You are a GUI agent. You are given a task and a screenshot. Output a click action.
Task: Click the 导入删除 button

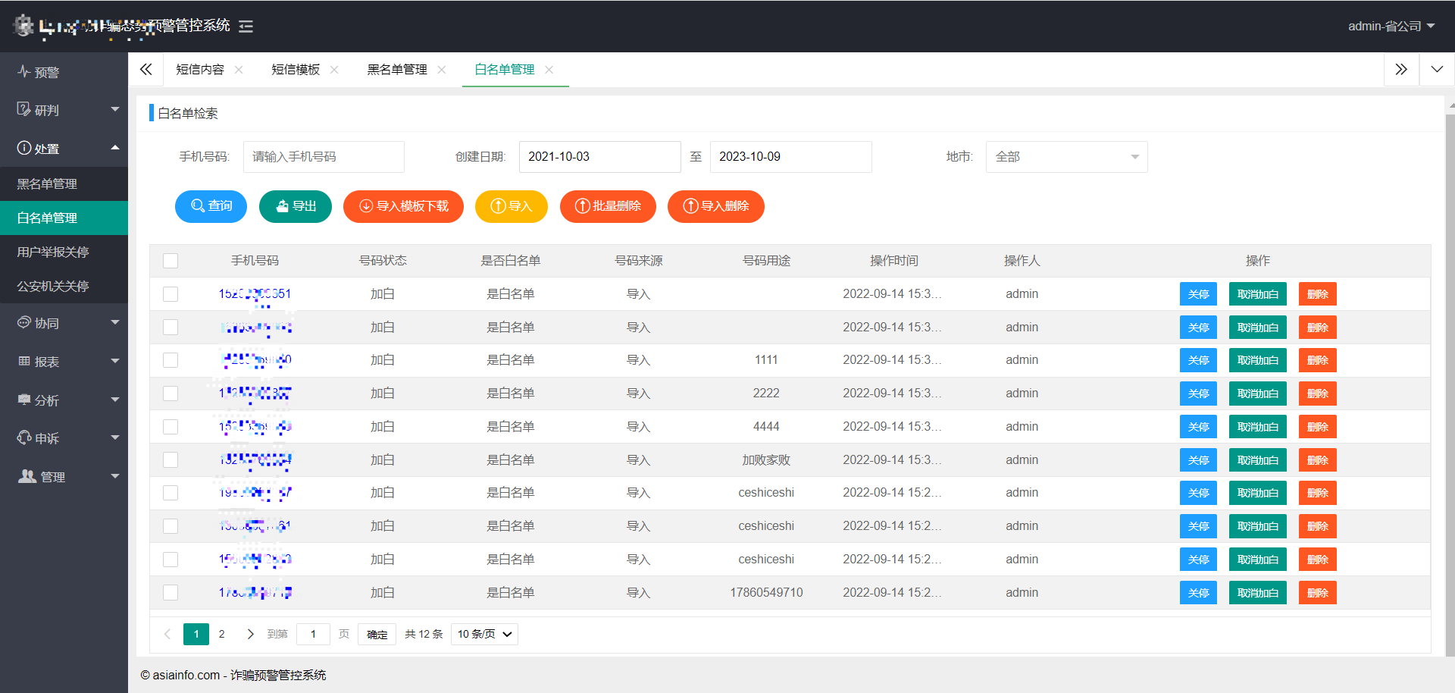[x=716, y=206]
